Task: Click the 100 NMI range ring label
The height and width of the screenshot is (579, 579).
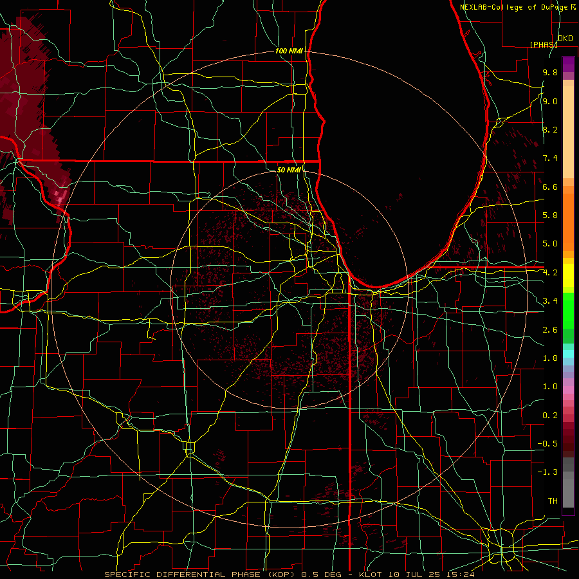Action: (x=289, y=51)
